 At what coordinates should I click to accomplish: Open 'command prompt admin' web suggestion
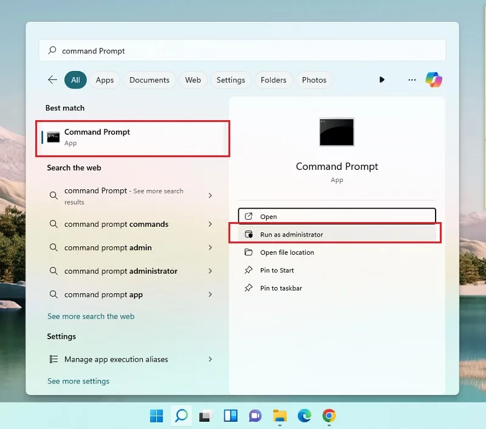point(132,248)
